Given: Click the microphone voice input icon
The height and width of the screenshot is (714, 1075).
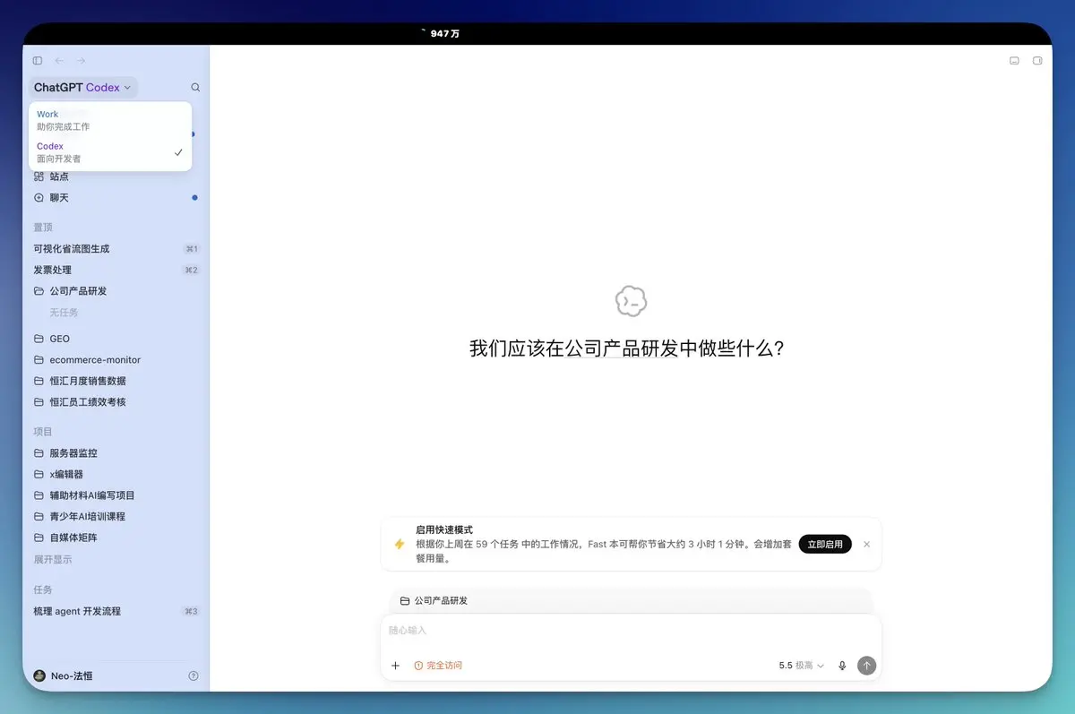Looking at the screenshot, I should (x=842, y=666).
